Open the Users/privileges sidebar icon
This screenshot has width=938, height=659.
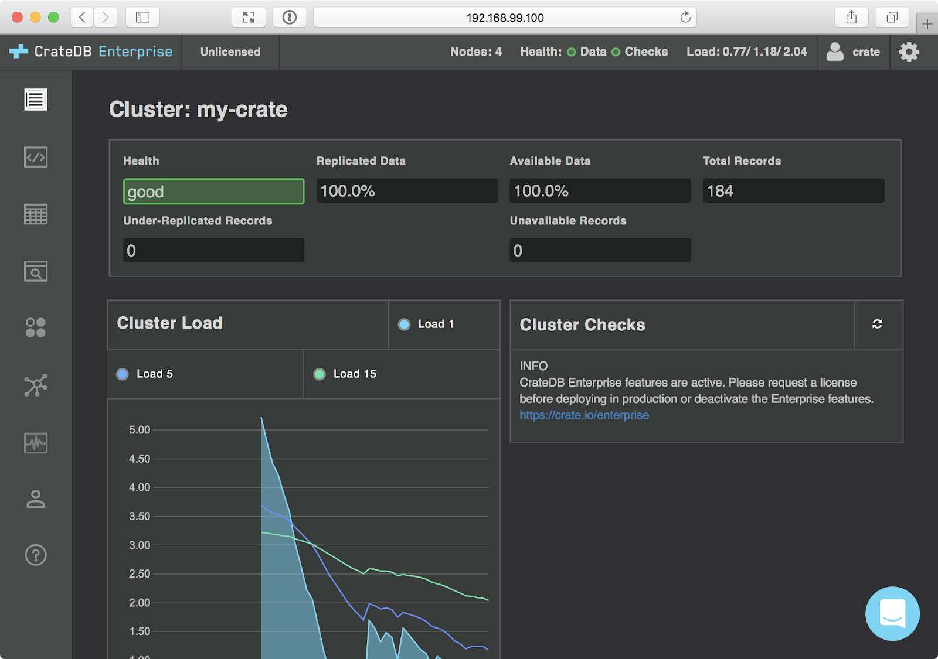click(36, 498)
